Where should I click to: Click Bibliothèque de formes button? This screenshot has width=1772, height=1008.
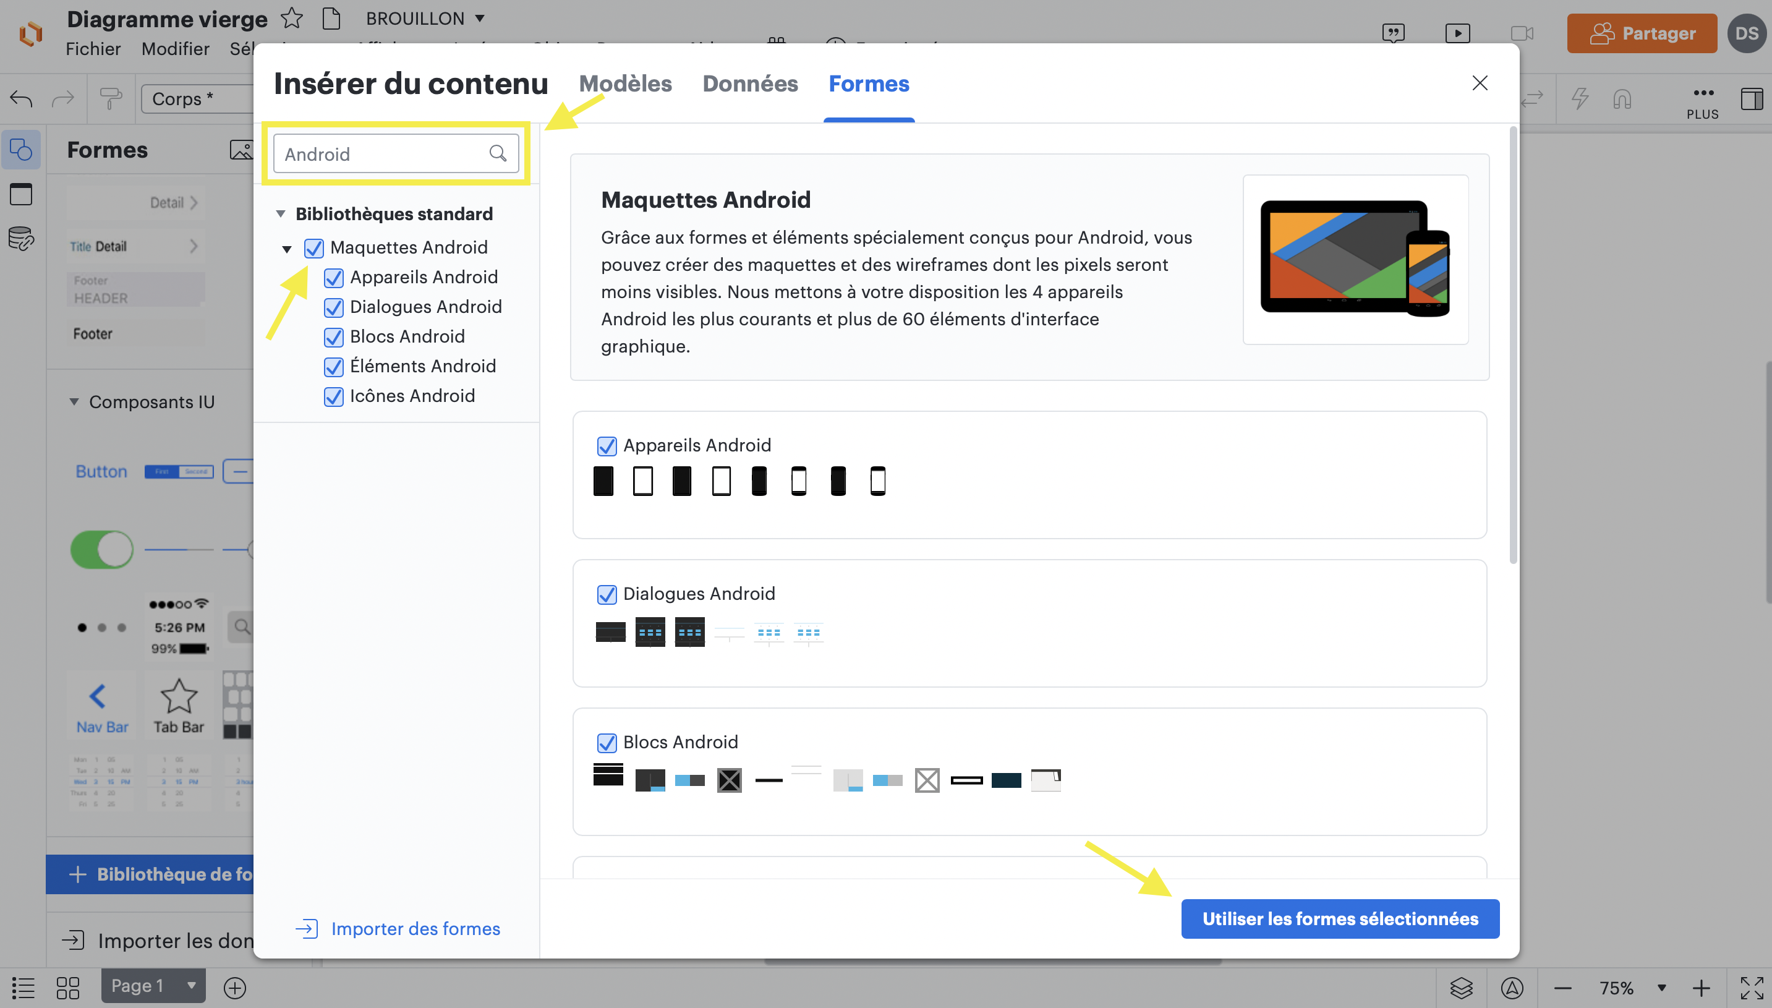point(150,874)
